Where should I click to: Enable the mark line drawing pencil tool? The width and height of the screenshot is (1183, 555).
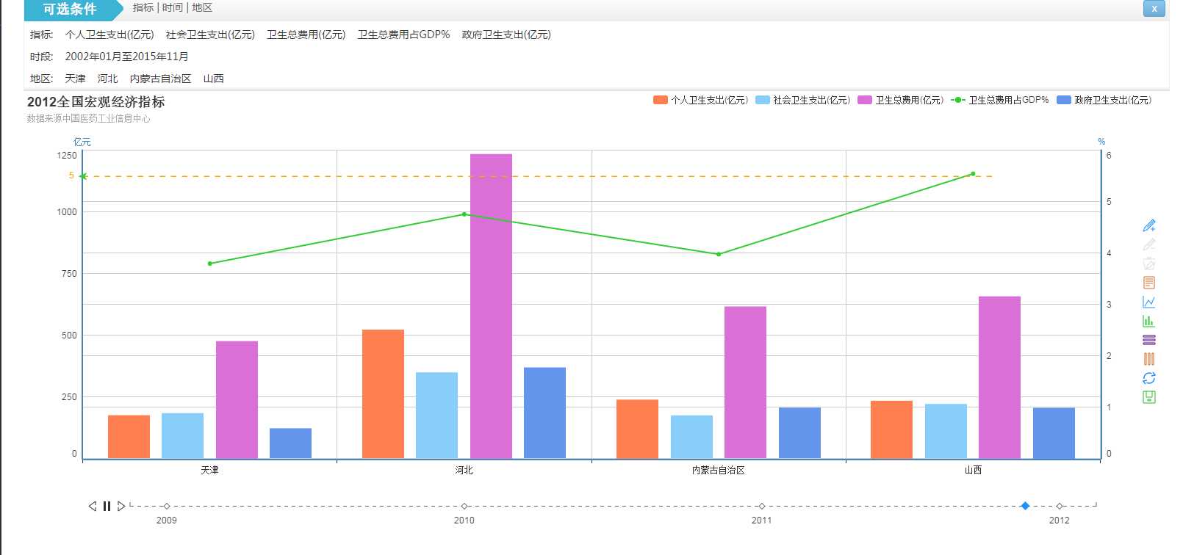(1149, 225)
